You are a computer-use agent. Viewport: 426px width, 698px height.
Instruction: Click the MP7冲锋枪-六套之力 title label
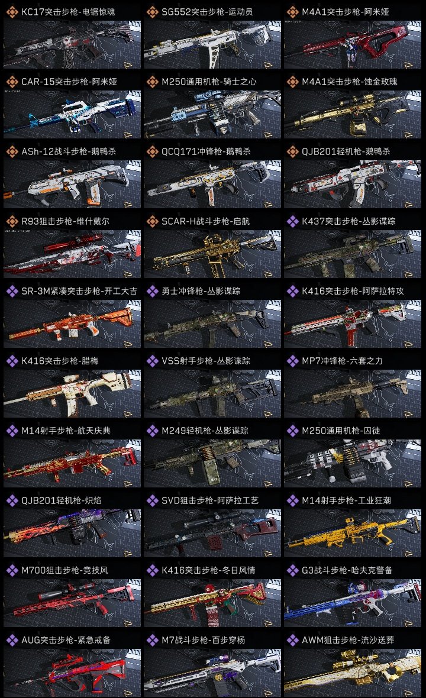click(343, 361)
